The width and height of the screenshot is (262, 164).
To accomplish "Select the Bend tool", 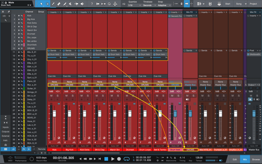I will click(x=76, y=4).
